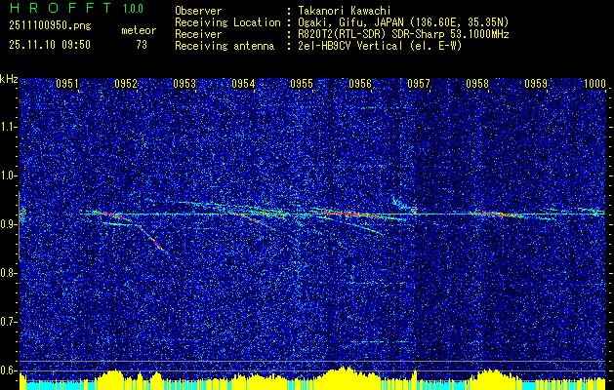Click the 0952 time marker
Screen dimensions: 614x390
126,83
